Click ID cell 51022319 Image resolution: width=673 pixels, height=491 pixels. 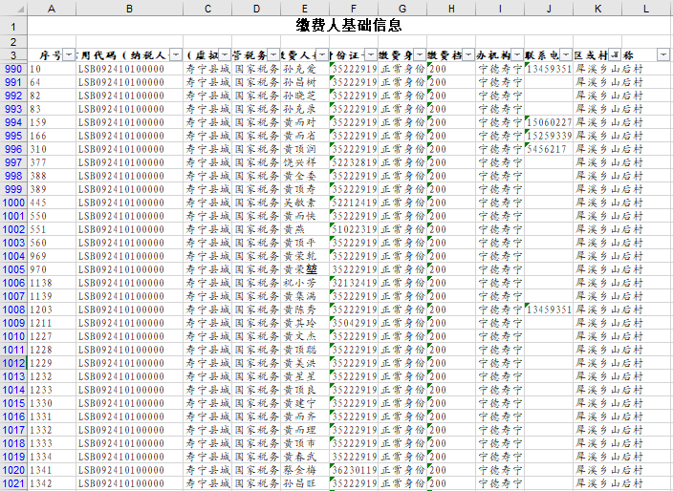tap(354, 229)
